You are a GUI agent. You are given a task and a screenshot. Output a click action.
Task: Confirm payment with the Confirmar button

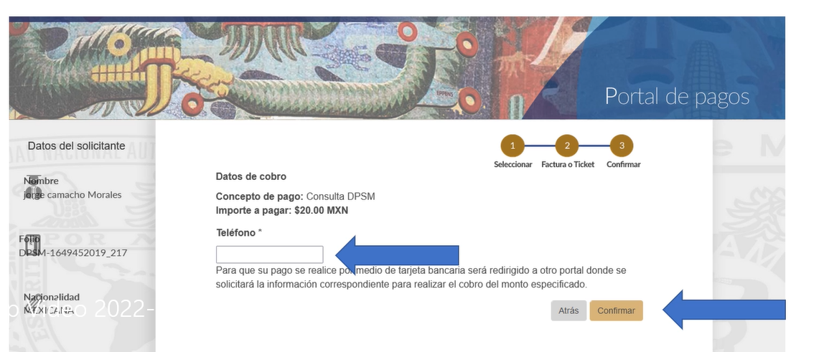coord(616,310)
